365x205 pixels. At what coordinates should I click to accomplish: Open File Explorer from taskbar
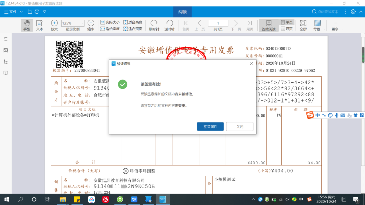pos(63,199)
